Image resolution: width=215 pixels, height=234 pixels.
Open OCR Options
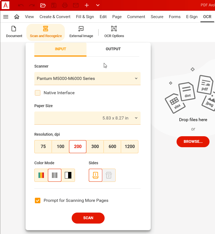(114, 32)
